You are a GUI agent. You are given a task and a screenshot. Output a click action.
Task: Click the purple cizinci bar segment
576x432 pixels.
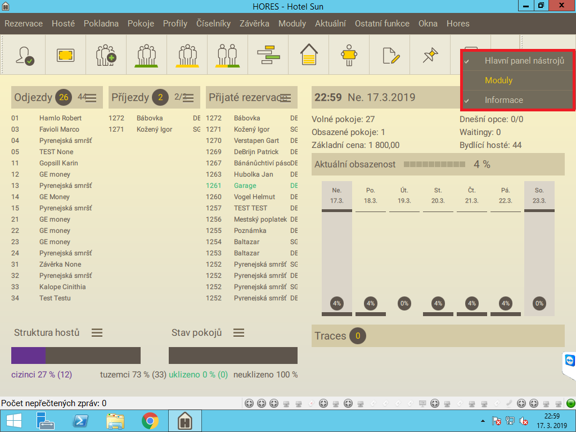[28, 355]
